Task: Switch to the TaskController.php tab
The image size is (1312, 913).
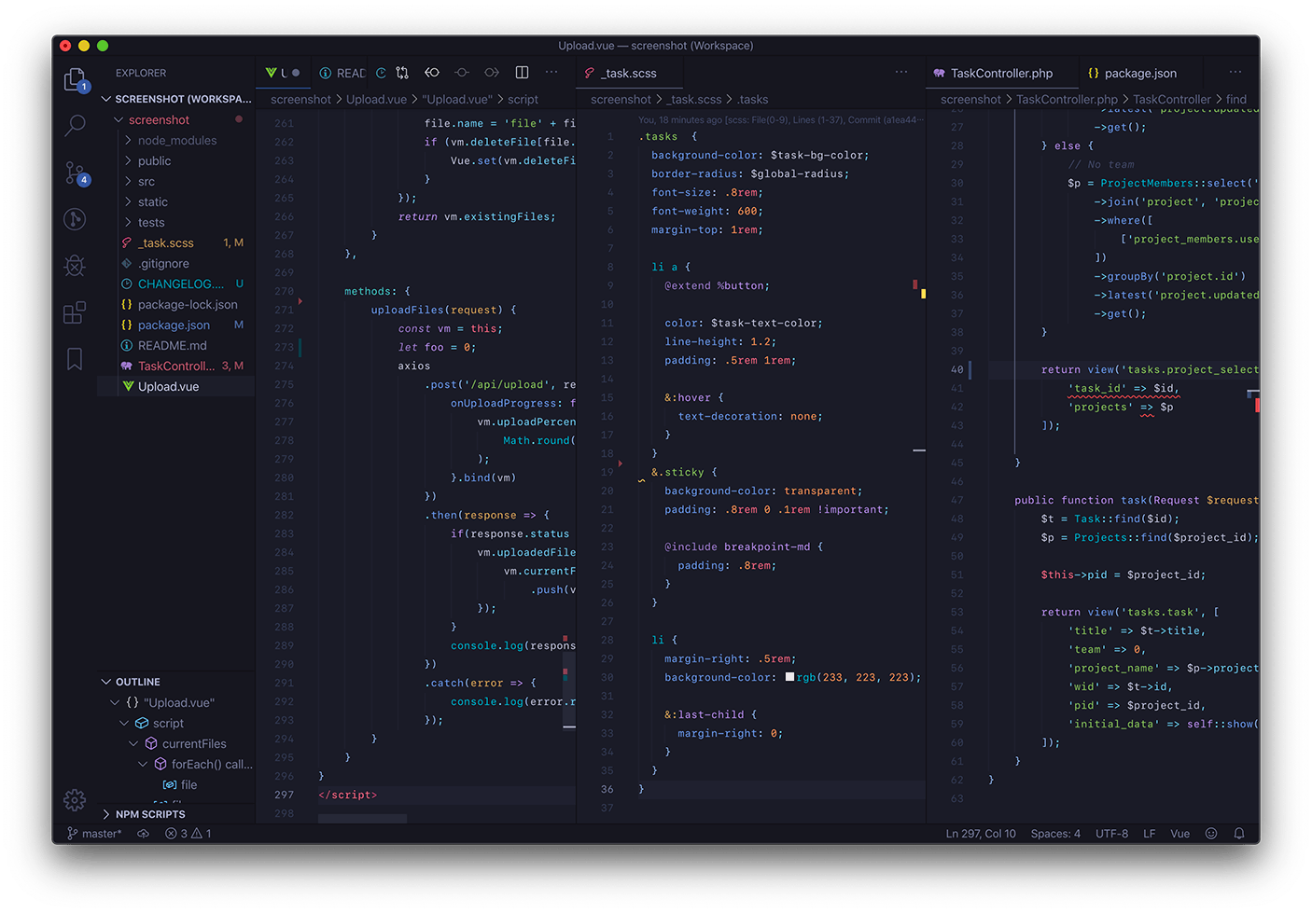Action: [1001, 73]
